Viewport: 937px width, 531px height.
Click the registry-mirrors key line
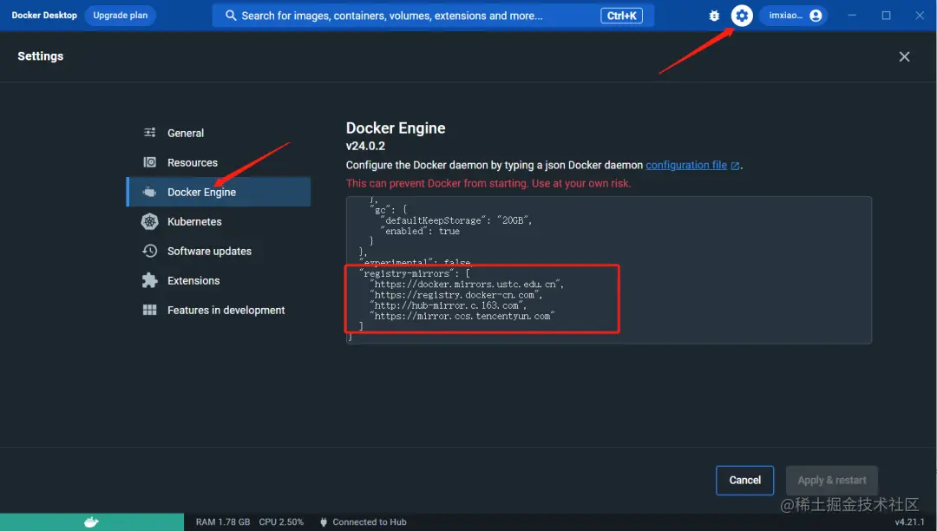coord(416,273)
